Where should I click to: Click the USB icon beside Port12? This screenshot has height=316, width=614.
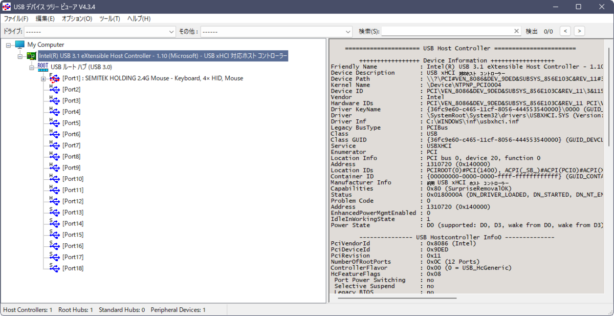54,201
